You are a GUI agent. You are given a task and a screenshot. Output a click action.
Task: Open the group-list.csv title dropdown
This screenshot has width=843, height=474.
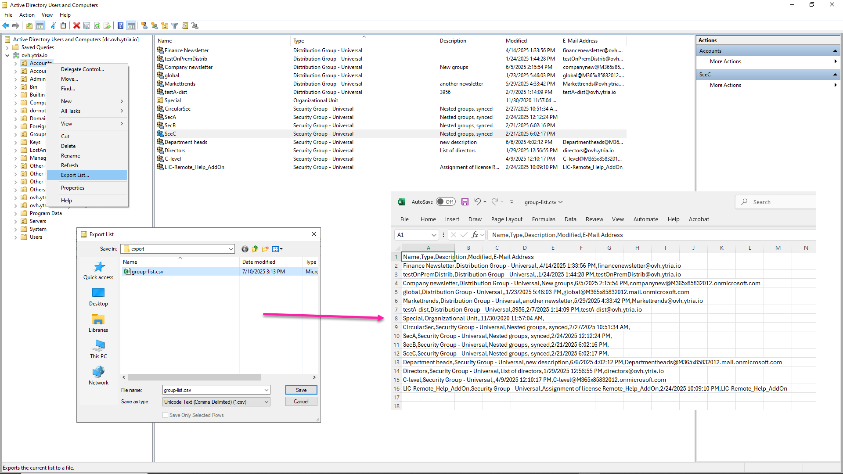coord(560,202)
